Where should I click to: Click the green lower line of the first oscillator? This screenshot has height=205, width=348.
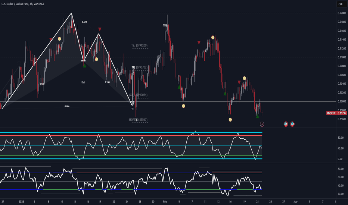point(131,156)
